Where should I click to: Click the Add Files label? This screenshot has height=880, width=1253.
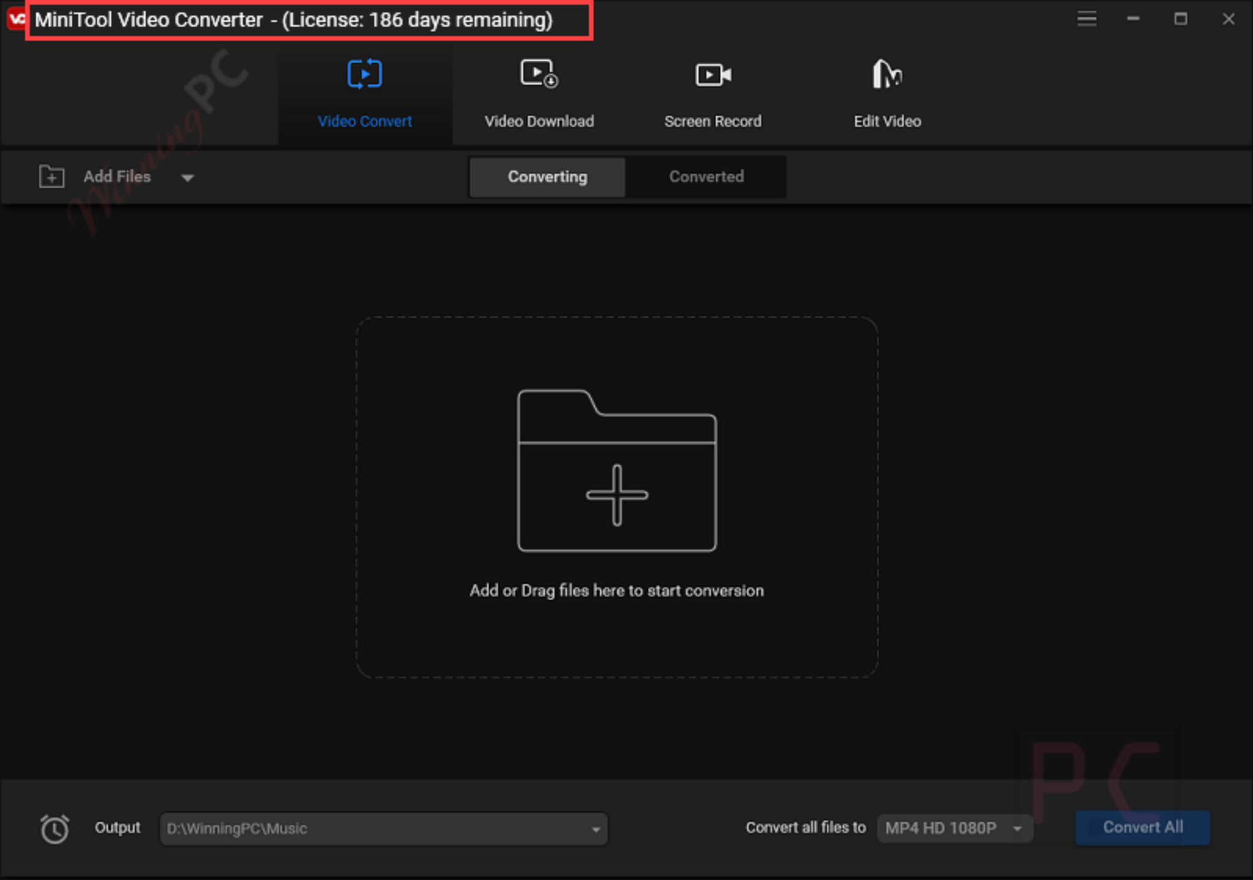(116, 176)
